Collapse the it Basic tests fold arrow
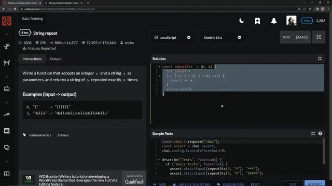332x186 pixels. 159,164
